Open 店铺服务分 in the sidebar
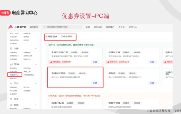The image size is (181, 114). pos(14,56)
